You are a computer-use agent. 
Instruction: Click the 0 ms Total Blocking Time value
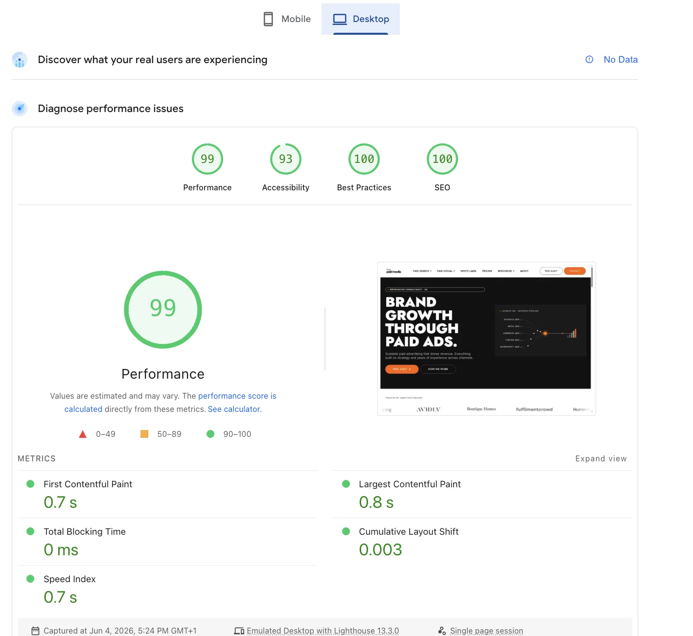pyautogui.click(x=61, y=550)
